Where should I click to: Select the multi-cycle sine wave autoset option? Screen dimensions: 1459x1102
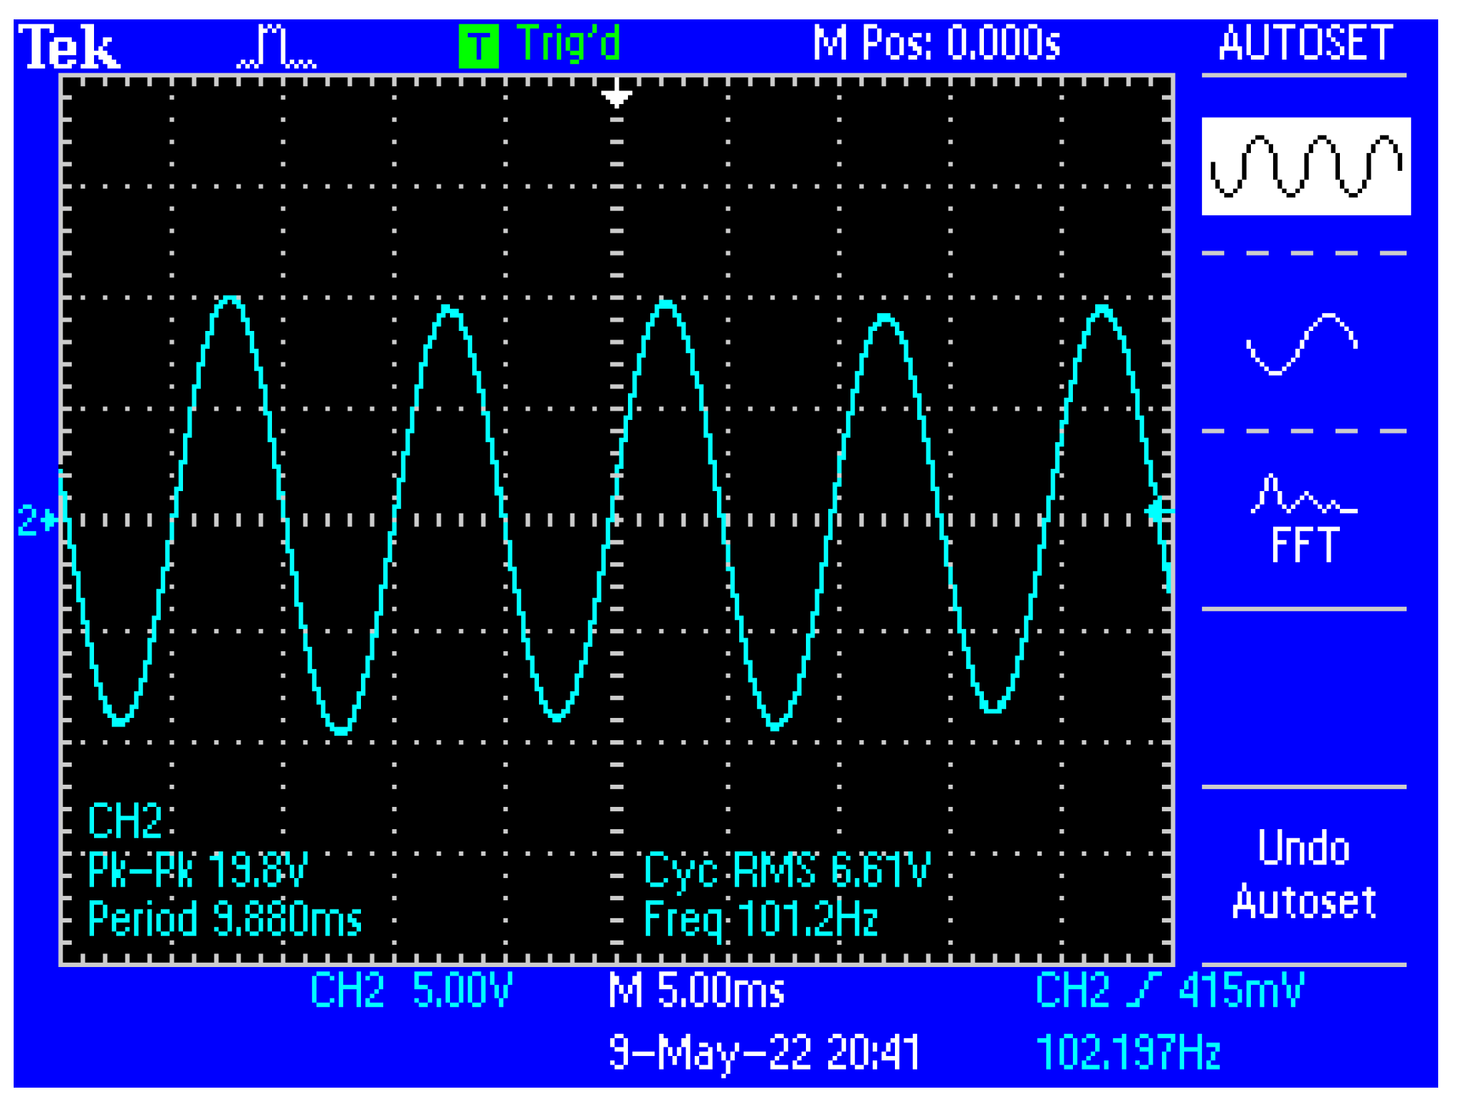(x=1305, y=166)
